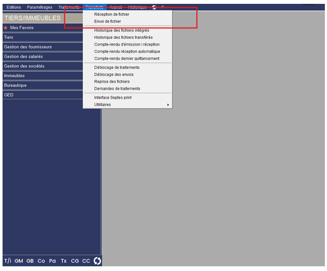Expand the Immeubles sidebar section
Screen dimensions: 327x271
pyautogui.click(x=14, y=76)
